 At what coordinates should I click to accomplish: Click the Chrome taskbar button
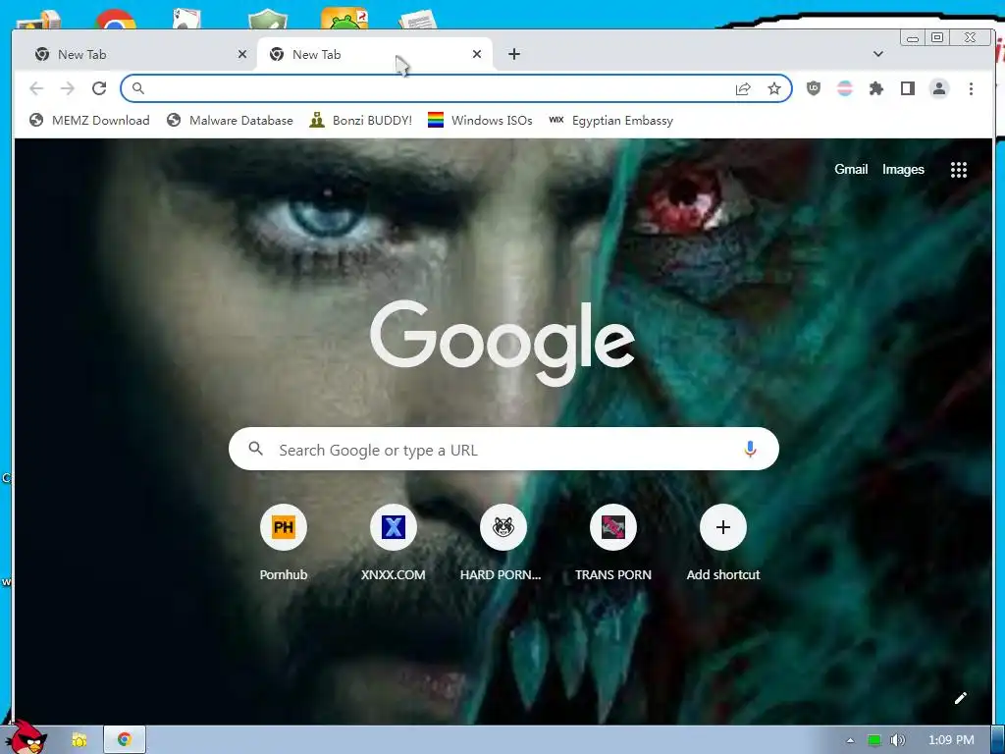click(x=125, y=739)
